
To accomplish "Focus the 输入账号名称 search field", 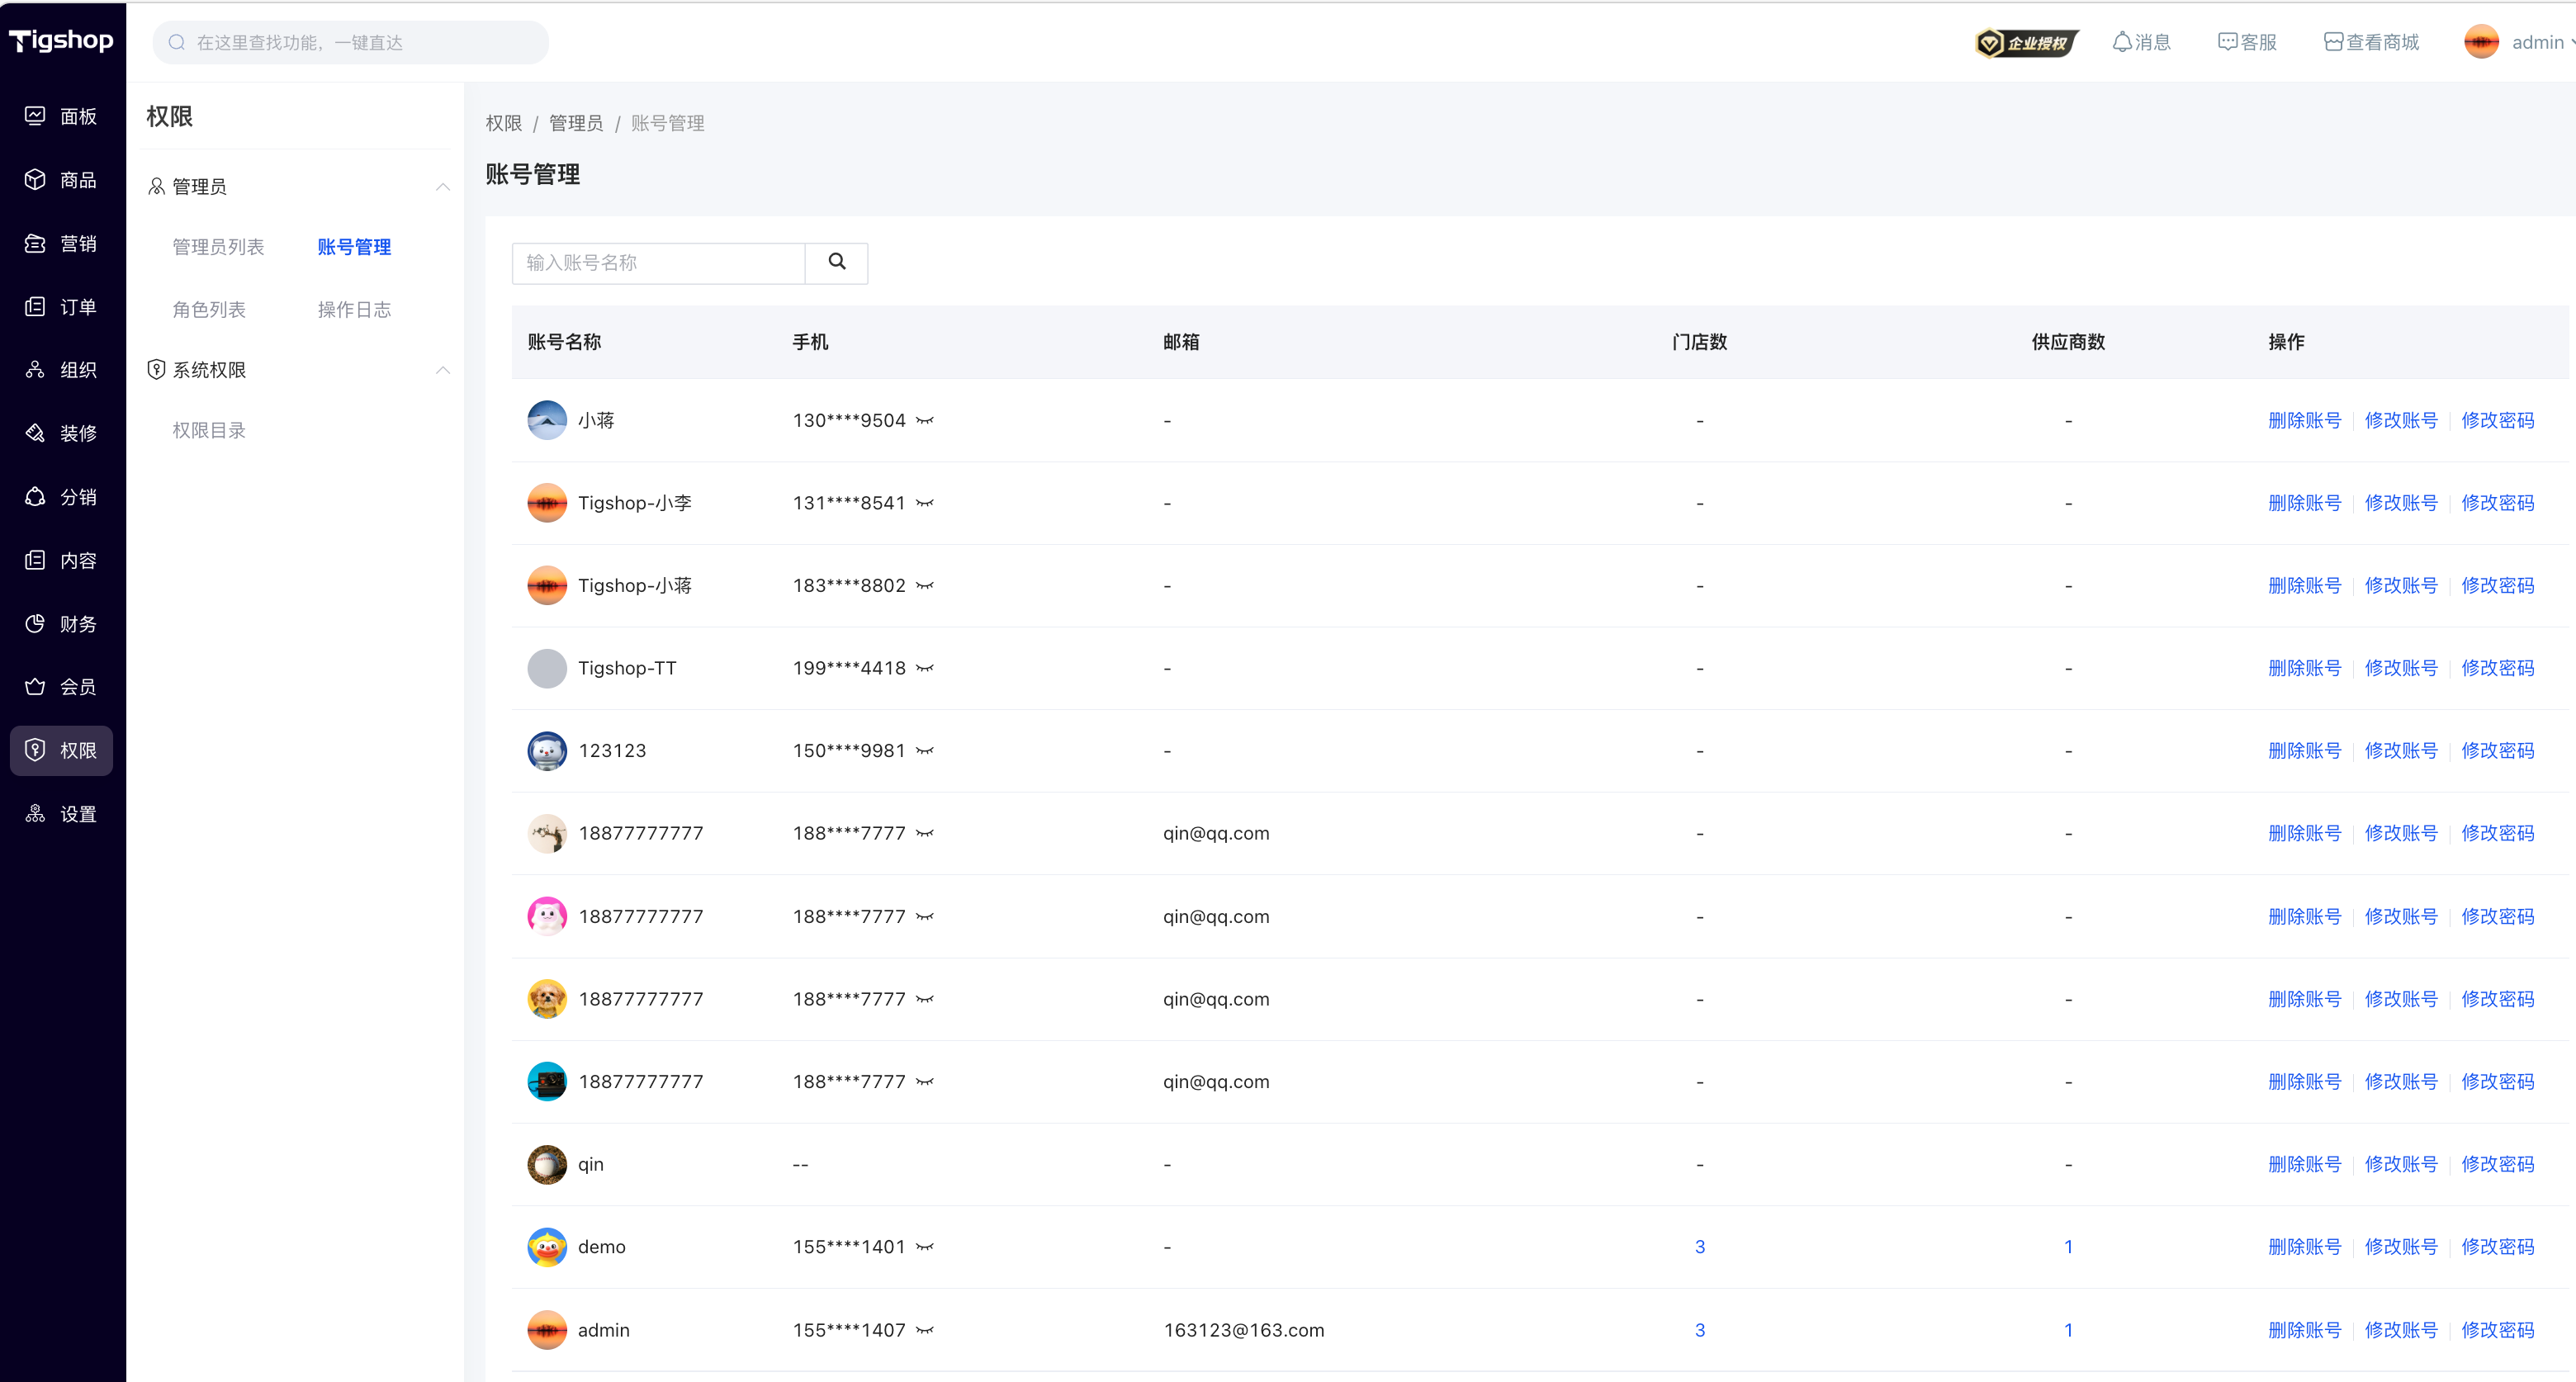I will pos(658,263).
